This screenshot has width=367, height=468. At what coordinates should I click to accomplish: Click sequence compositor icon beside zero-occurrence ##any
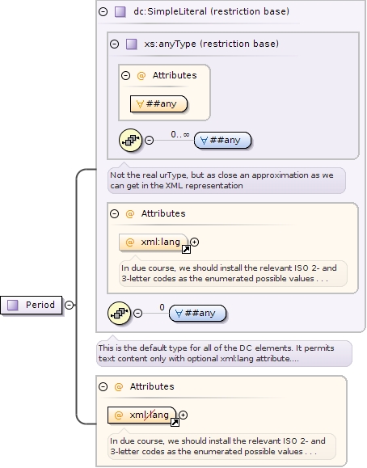pyautogui.click(x=119, y=313)
